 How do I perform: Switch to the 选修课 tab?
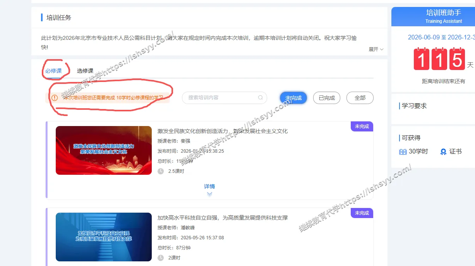[x=85, y=71]
